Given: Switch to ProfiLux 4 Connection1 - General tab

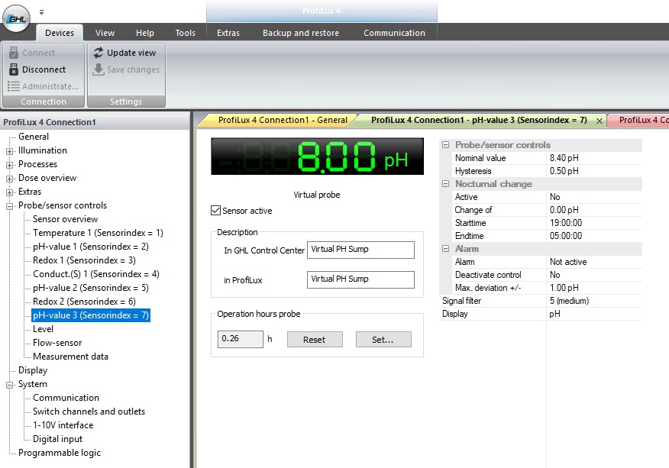Looking at the screenshot, I should 283,121.
